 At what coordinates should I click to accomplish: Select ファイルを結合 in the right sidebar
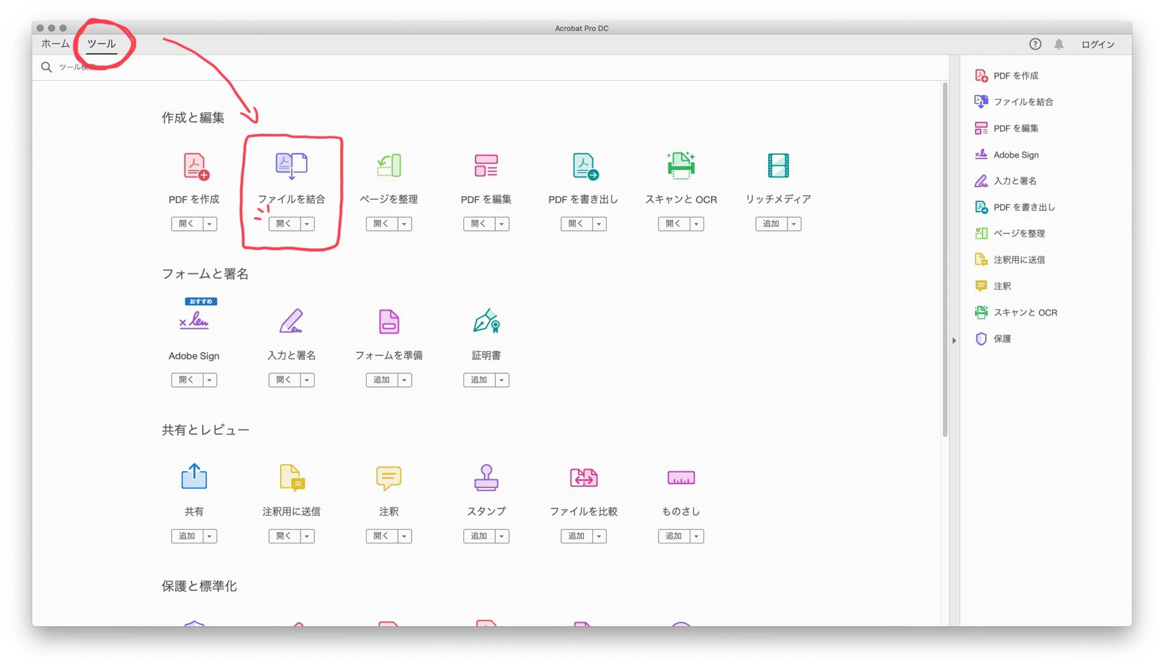(x=1014, y=102)
